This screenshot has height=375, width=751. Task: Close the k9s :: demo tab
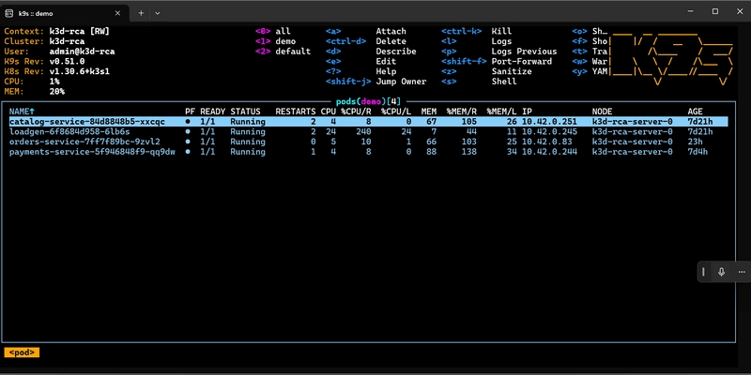tap(118, 13)
